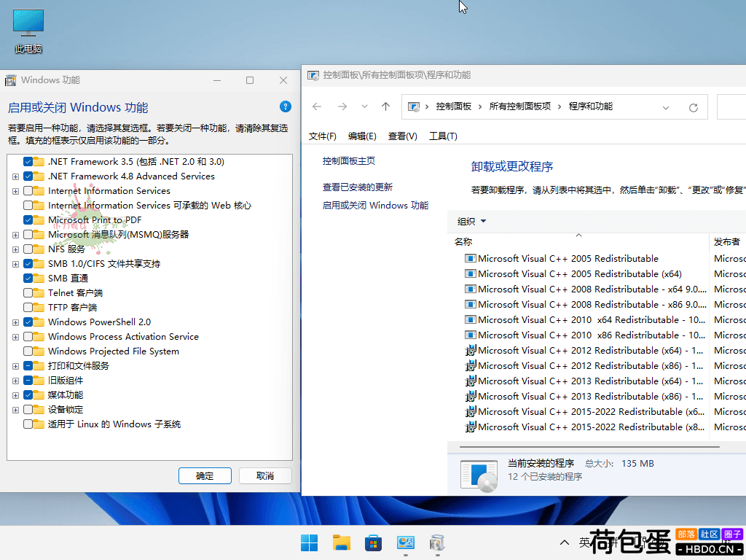The width and height of the screenshot is (746, 560).
Task: Expand Windows Process Activation Service node
Action: click(x=16, y=337)
